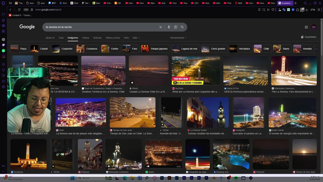This screenshot has height=182, width=323.
Task: Focus the address bar URL
Action: 48,10
